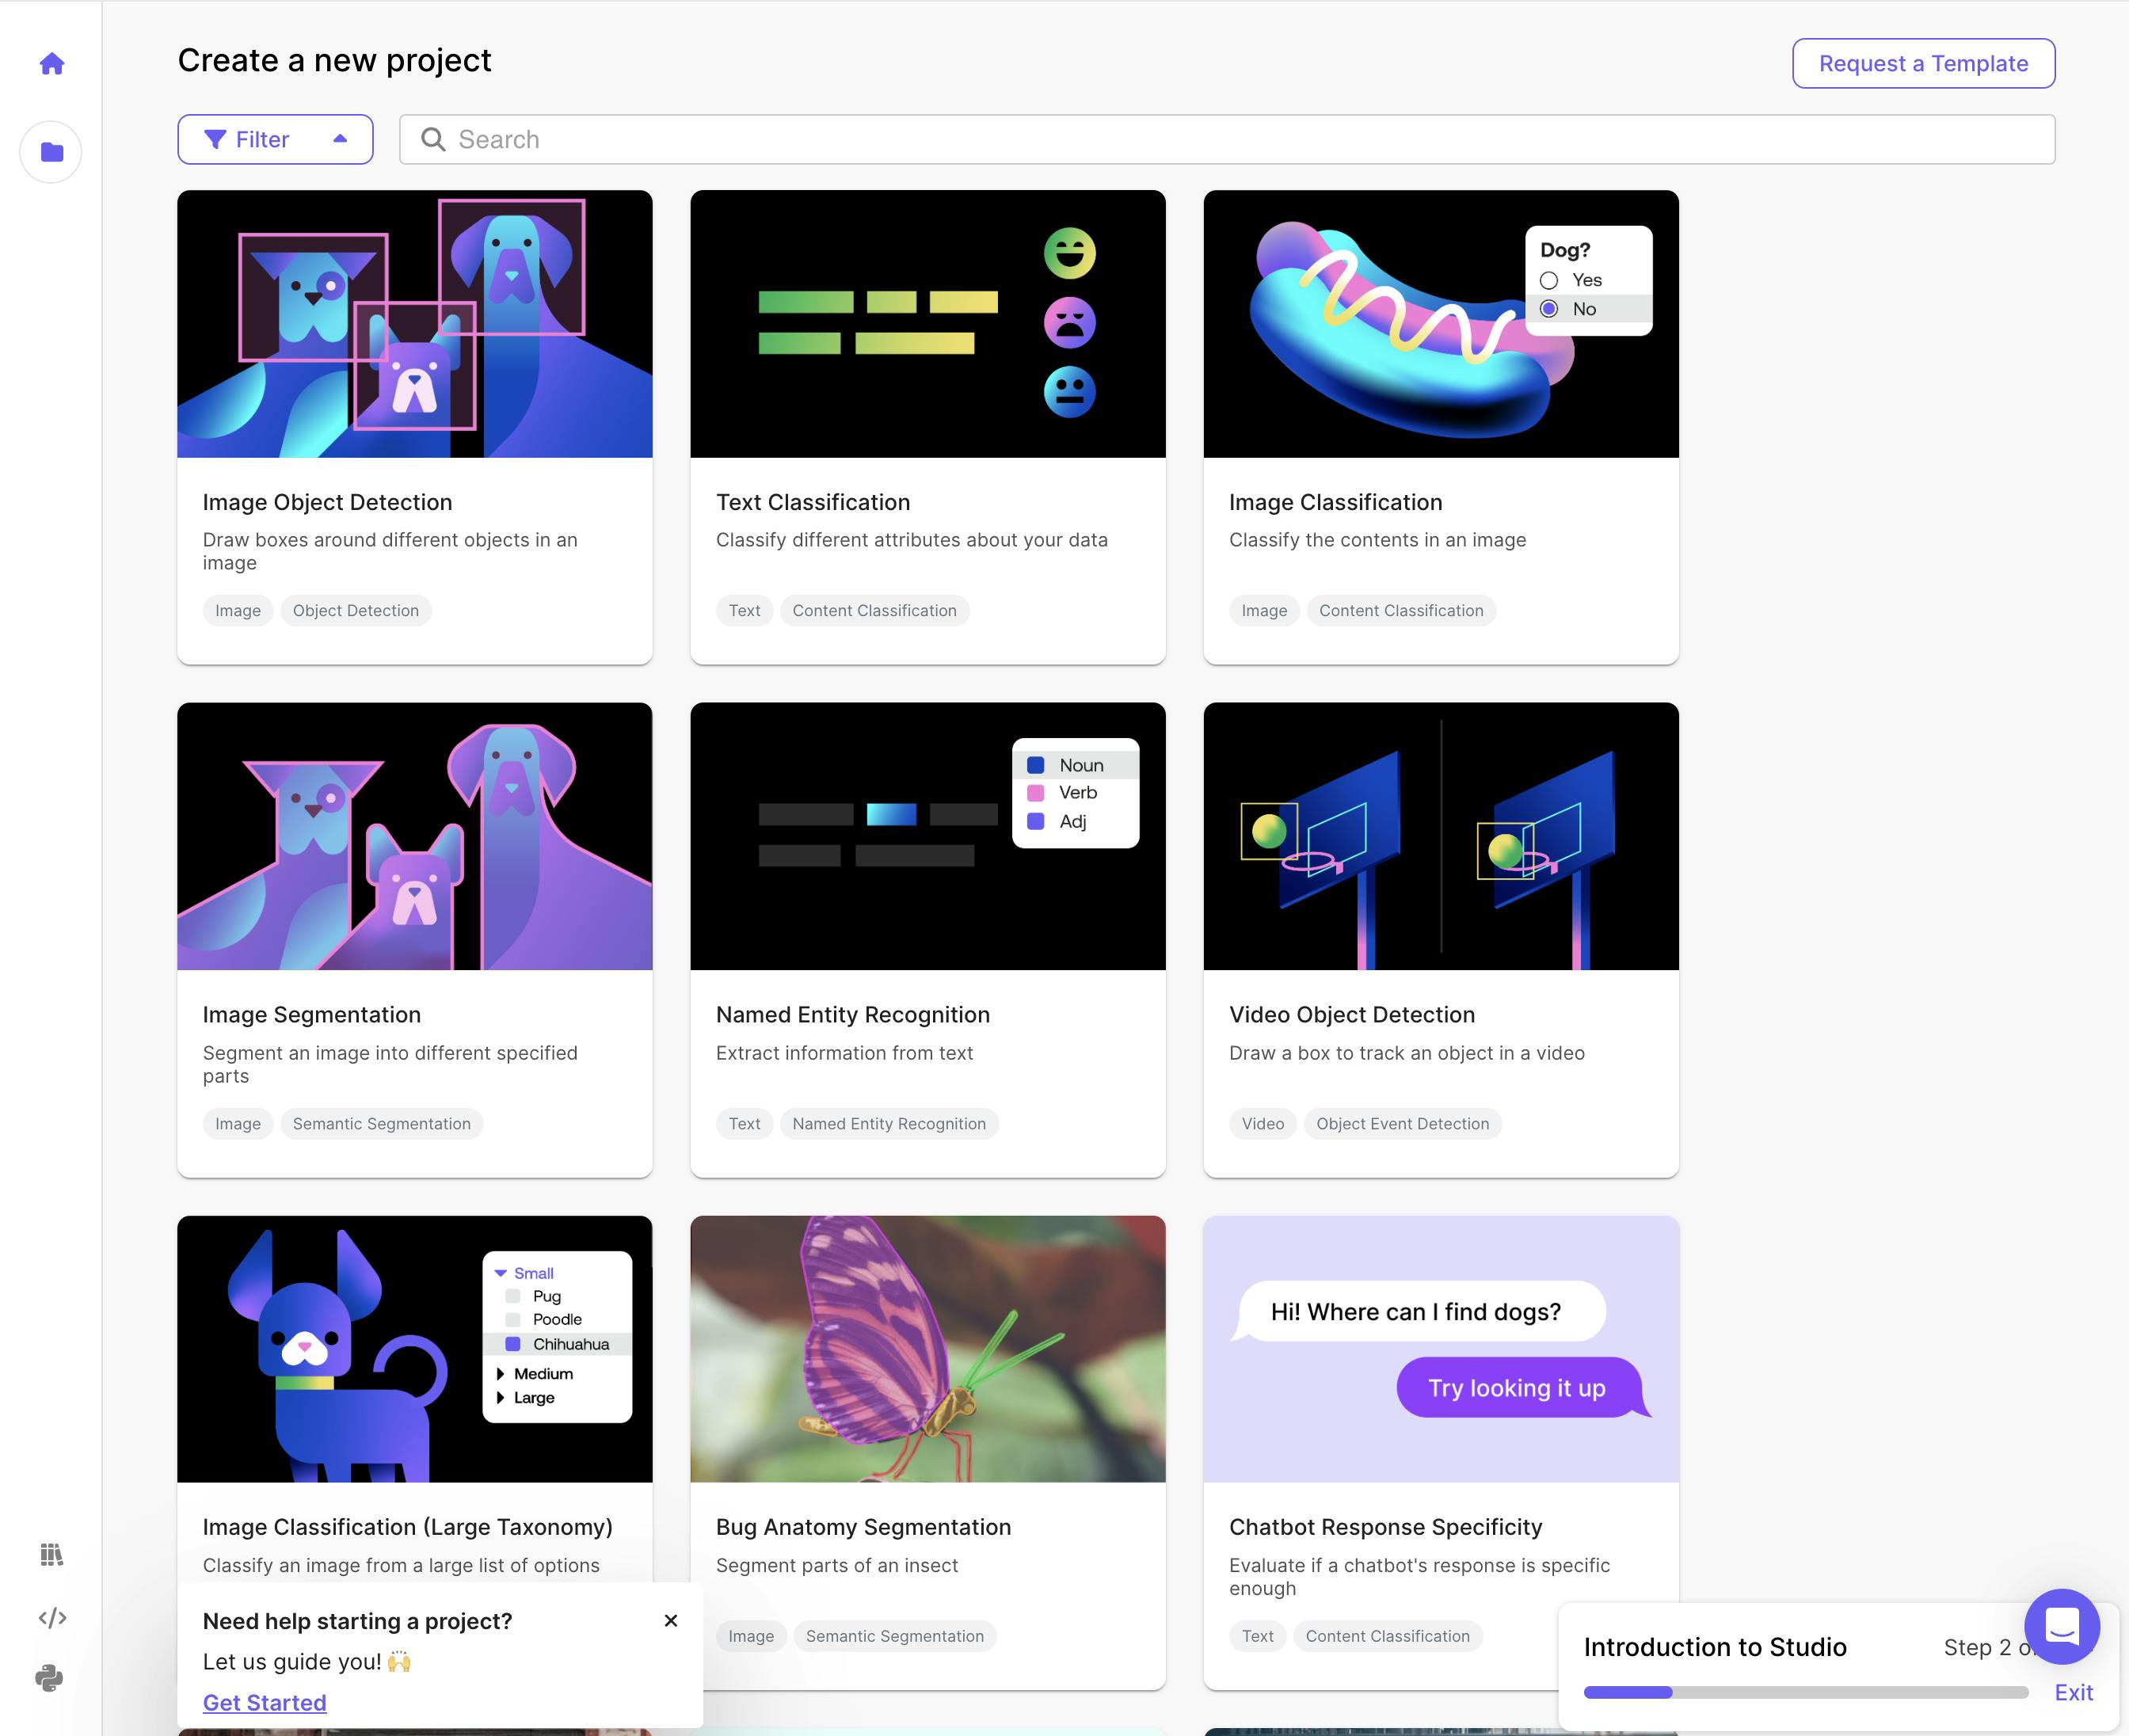
Task: Open the Video Object Detection template thumbnail
Action: [1440, 836]
